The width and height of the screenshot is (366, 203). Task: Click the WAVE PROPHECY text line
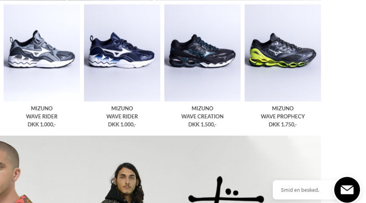[x=283, y=116]
